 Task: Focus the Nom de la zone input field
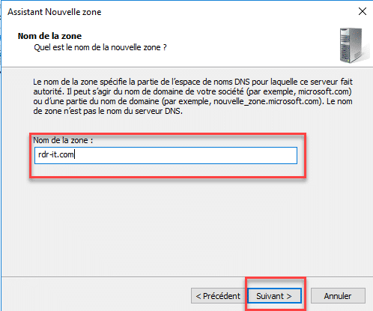pyautogui.click(x=166, y=155)
